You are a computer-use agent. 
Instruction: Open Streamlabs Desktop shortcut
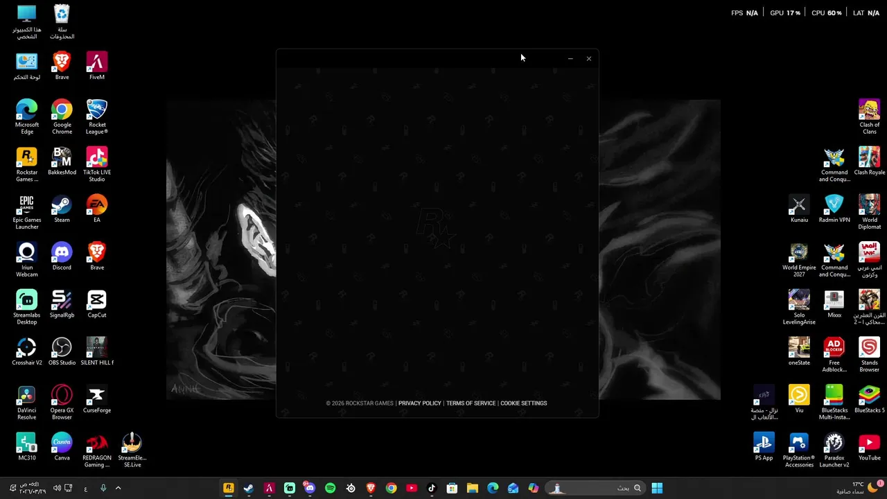pos(27,307)
